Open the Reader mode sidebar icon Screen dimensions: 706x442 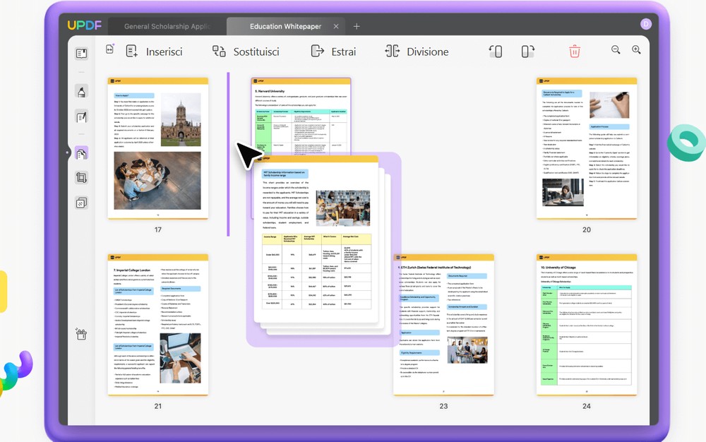(x=81, y=54)
